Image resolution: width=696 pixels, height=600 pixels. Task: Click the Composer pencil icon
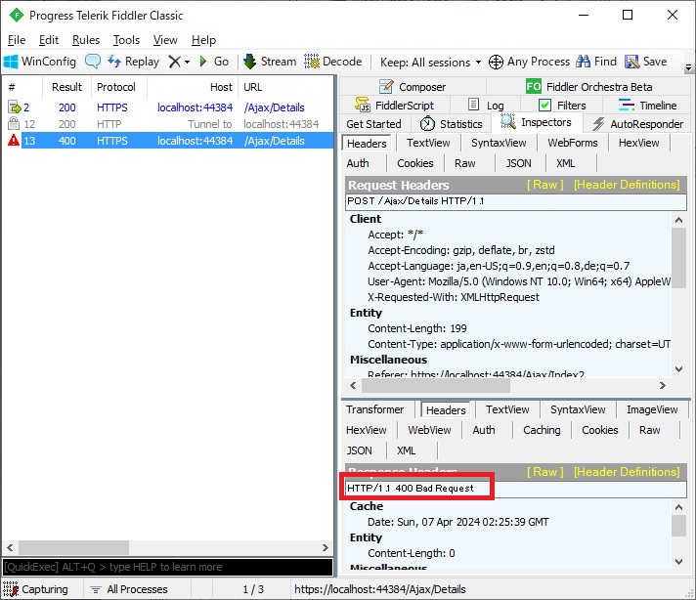(x=386, y=87)
